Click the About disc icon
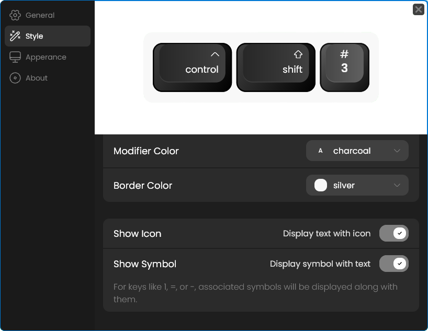428x331 pixels. click(x=15, y=78)
